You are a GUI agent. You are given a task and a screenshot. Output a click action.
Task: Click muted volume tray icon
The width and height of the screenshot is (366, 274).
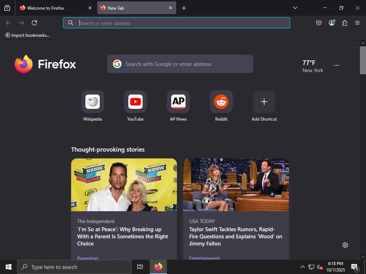[x=320, y=267]
